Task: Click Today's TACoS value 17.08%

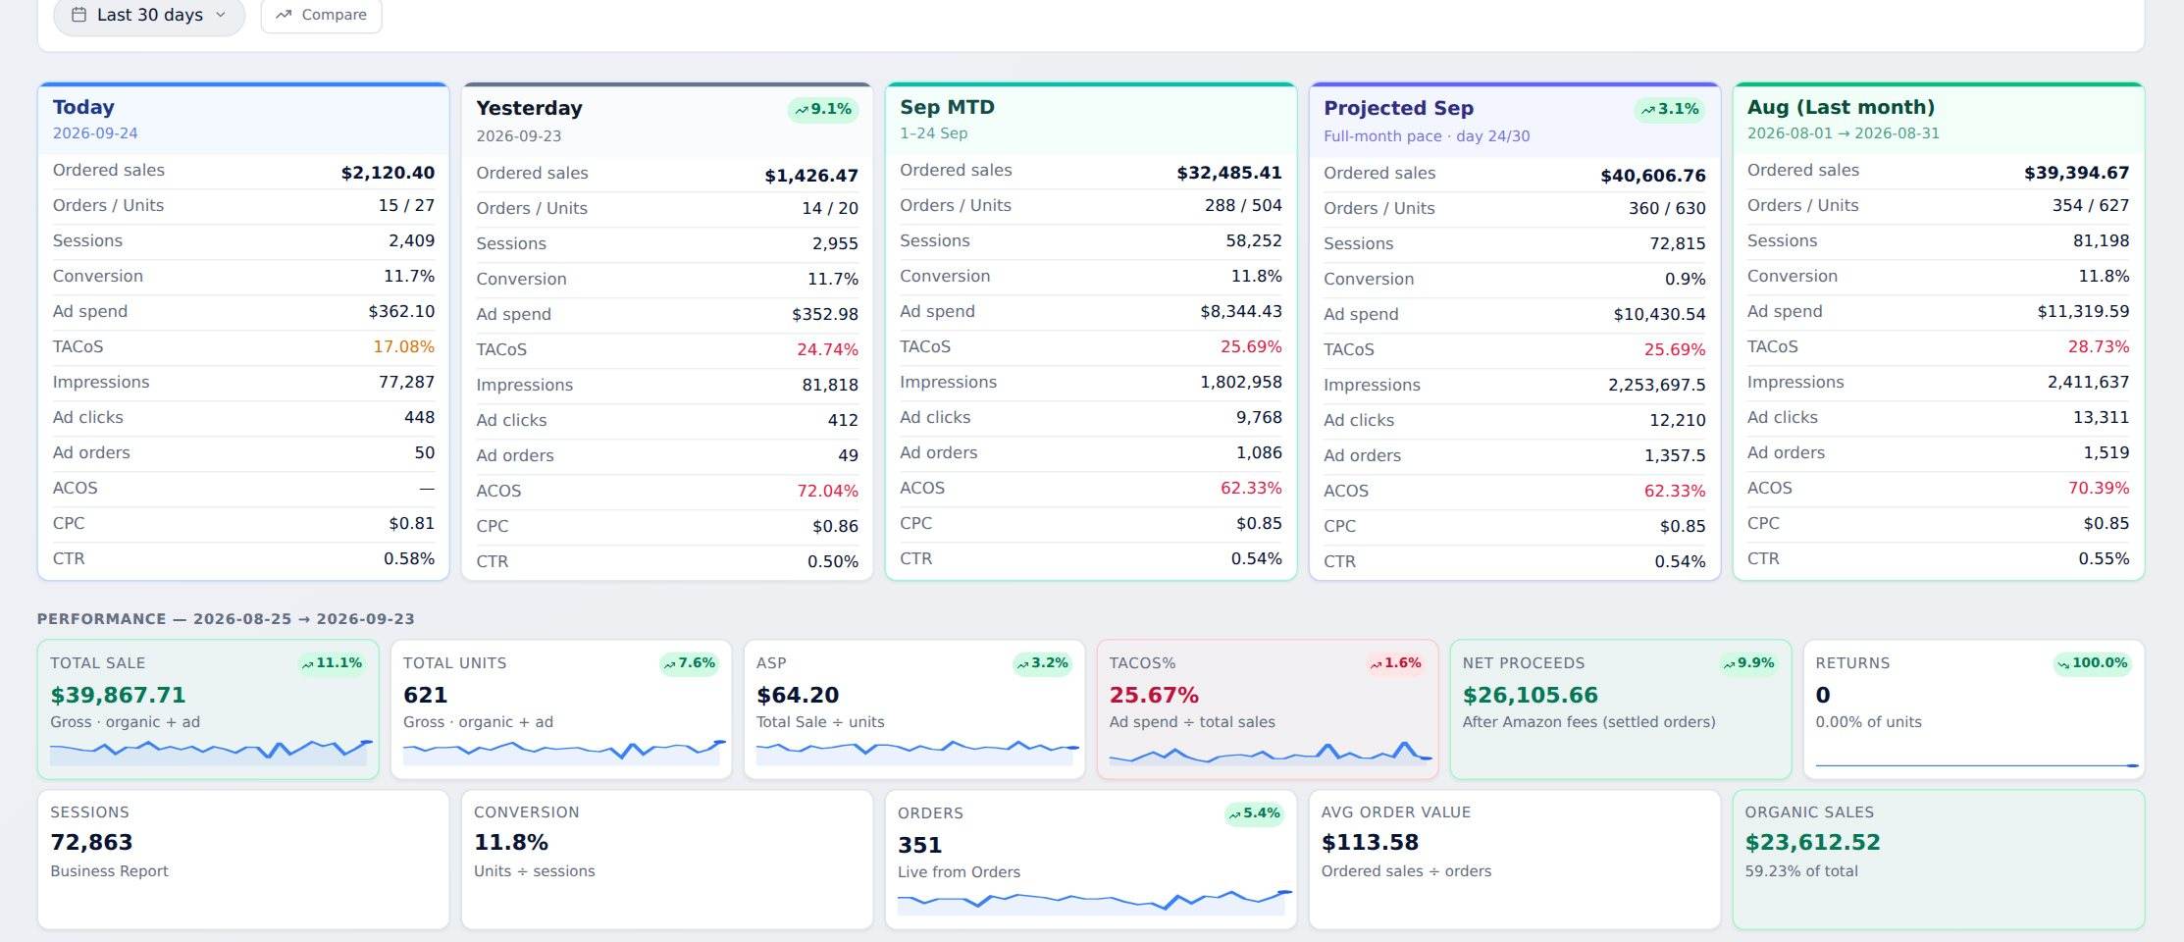Action: pyautogui.click(x=403, y=346)
